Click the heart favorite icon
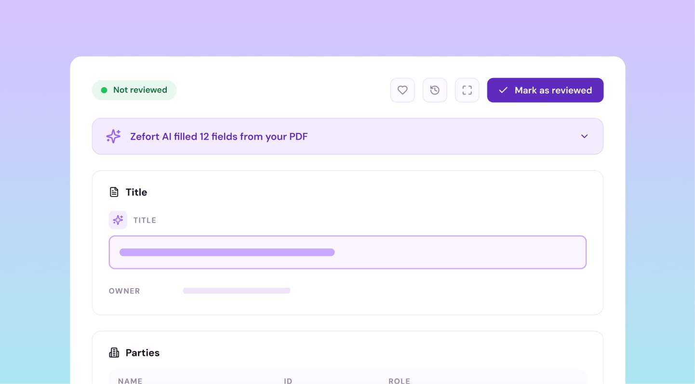 point(402,90)
